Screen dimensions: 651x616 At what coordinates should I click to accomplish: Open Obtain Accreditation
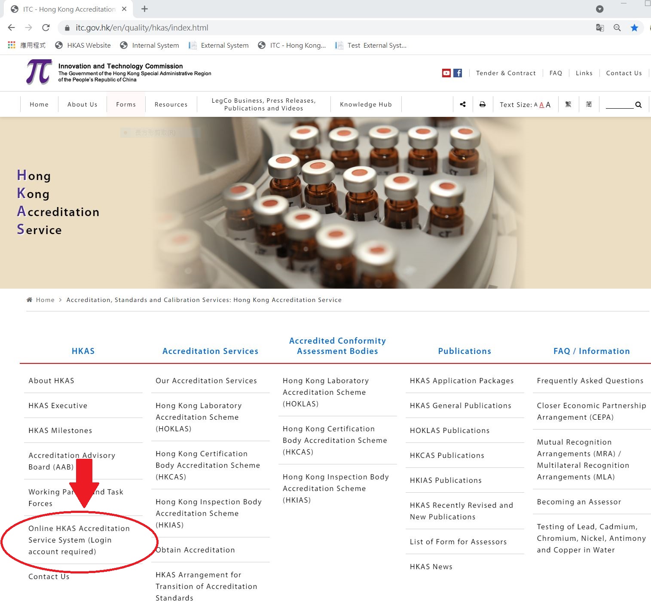point(195,550)
